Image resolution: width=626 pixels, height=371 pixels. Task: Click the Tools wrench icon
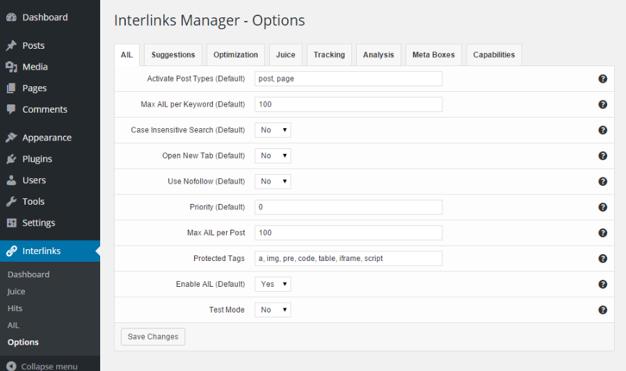click(11, 202)
